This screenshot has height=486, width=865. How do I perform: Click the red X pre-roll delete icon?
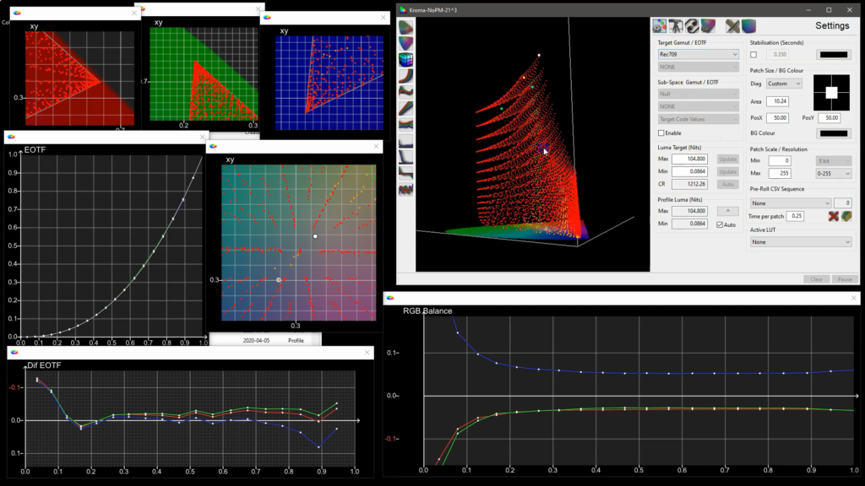tap(834, 217)
